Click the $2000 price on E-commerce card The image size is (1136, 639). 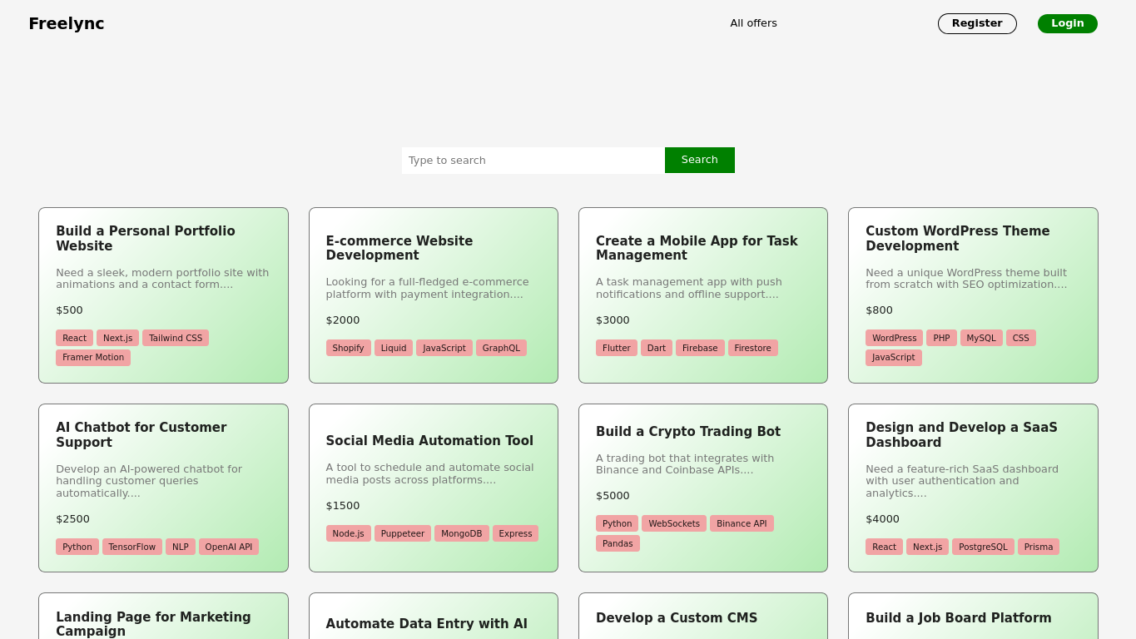tap(343, 320)
